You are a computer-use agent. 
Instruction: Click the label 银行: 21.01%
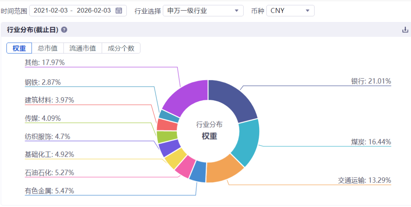(x=371, y=81)
